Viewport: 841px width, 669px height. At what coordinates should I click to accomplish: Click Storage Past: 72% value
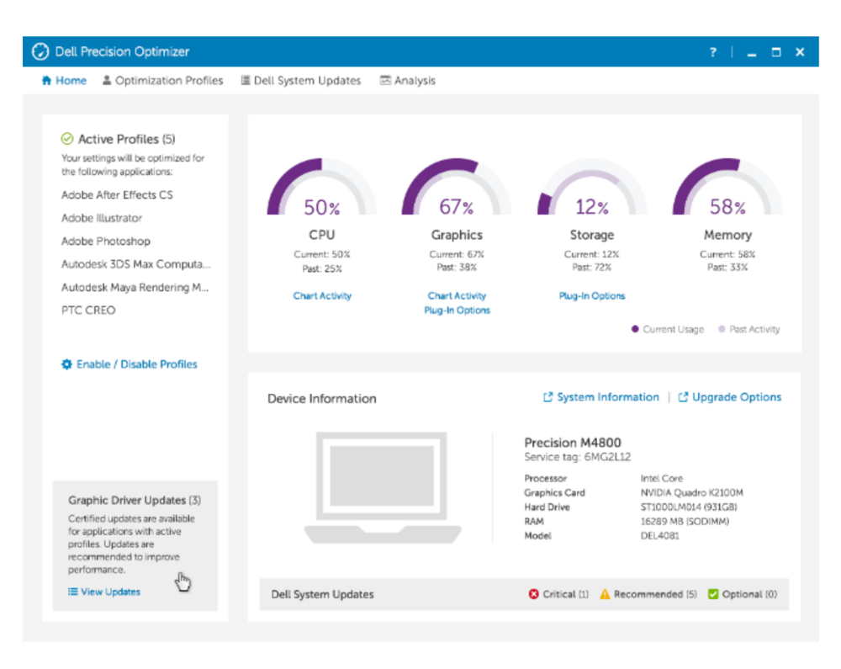[x=591, y=267]
